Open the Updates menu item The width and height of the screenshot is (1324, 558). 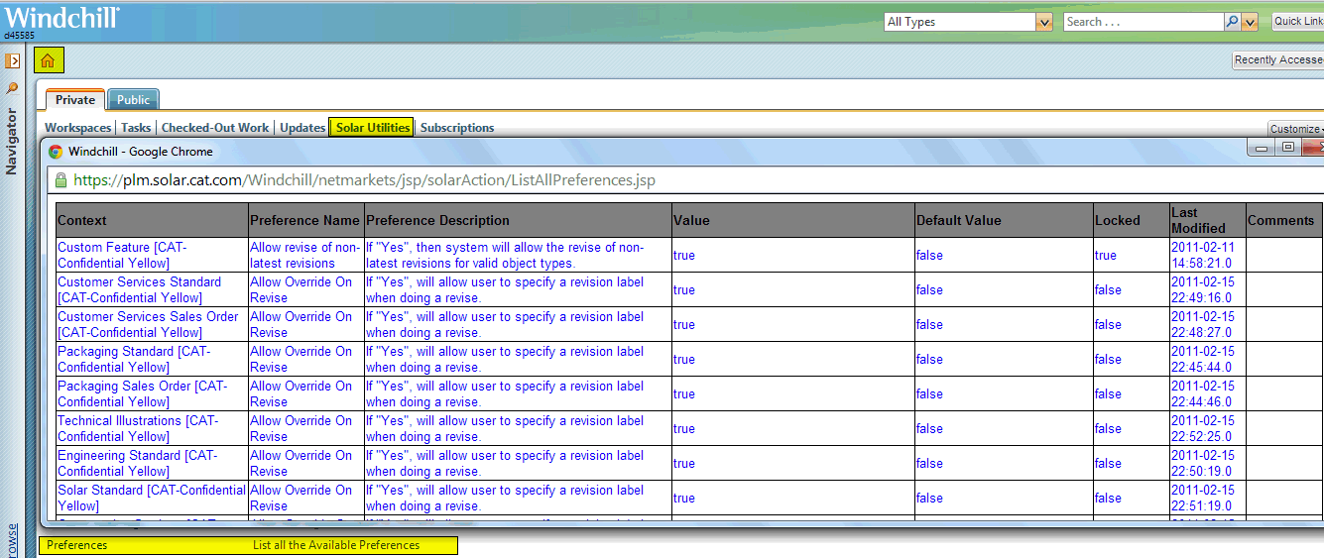click(x=302, y=128)
